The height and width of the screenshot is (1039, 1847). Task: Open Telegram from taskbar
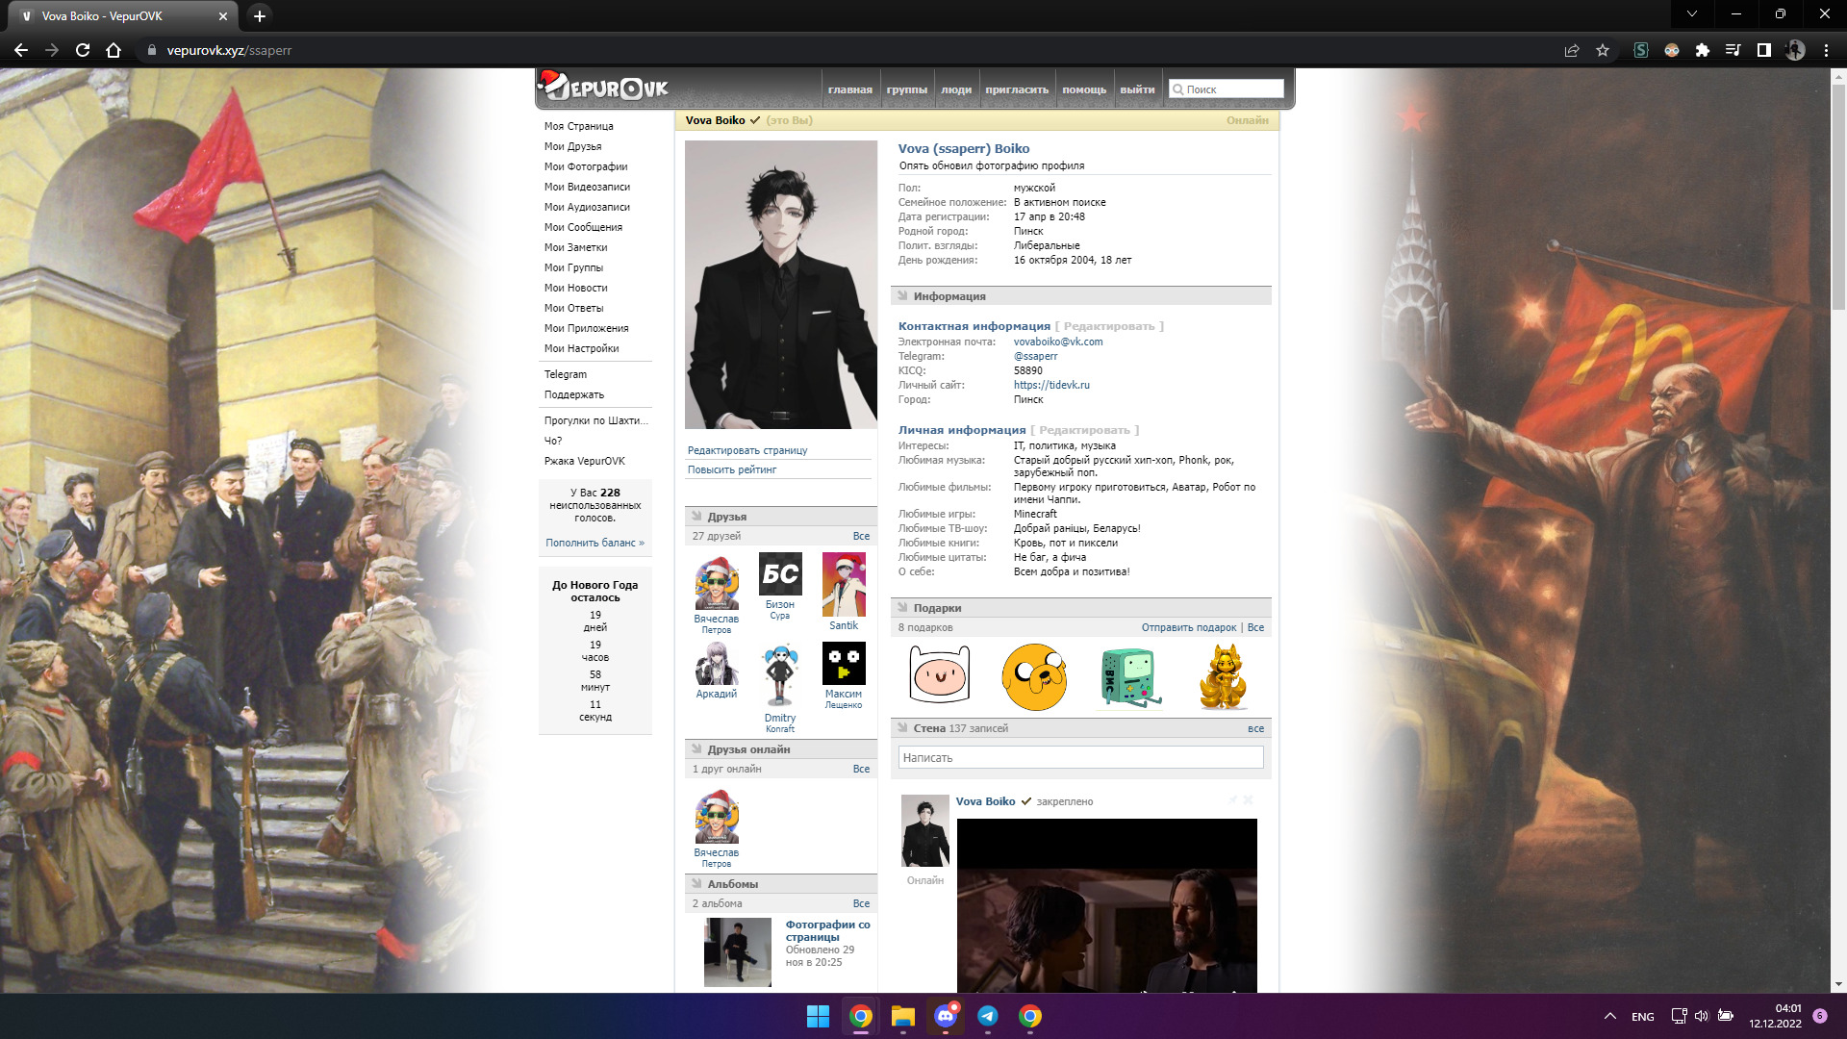tap(987, 1016)
